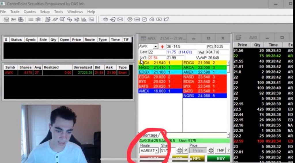Click the red 22.59 trade at 09:28:34
Screen dimensions: 295x163
click(x=263, y=141)
